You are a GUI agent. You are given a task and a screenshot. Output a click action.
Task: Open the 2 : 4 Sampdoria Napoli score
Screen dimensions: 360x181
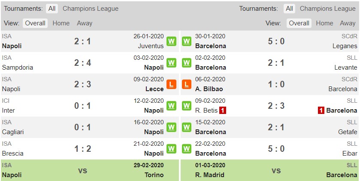(x=83, y=63)
